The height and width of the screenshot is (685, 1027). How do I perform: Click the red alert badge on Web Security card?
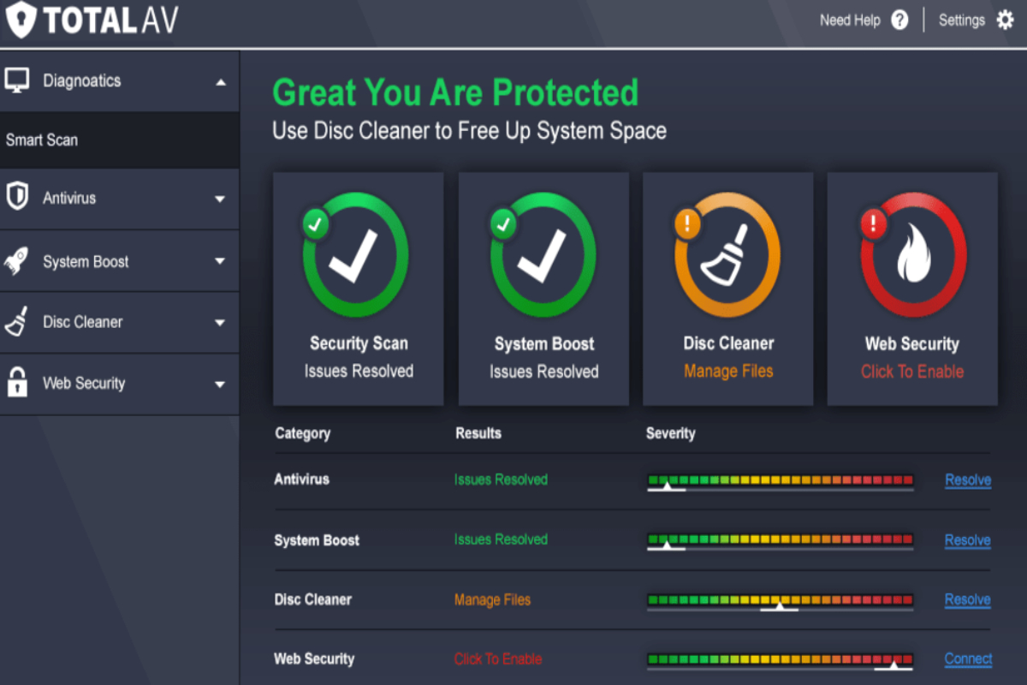click(x=873, y=224)
